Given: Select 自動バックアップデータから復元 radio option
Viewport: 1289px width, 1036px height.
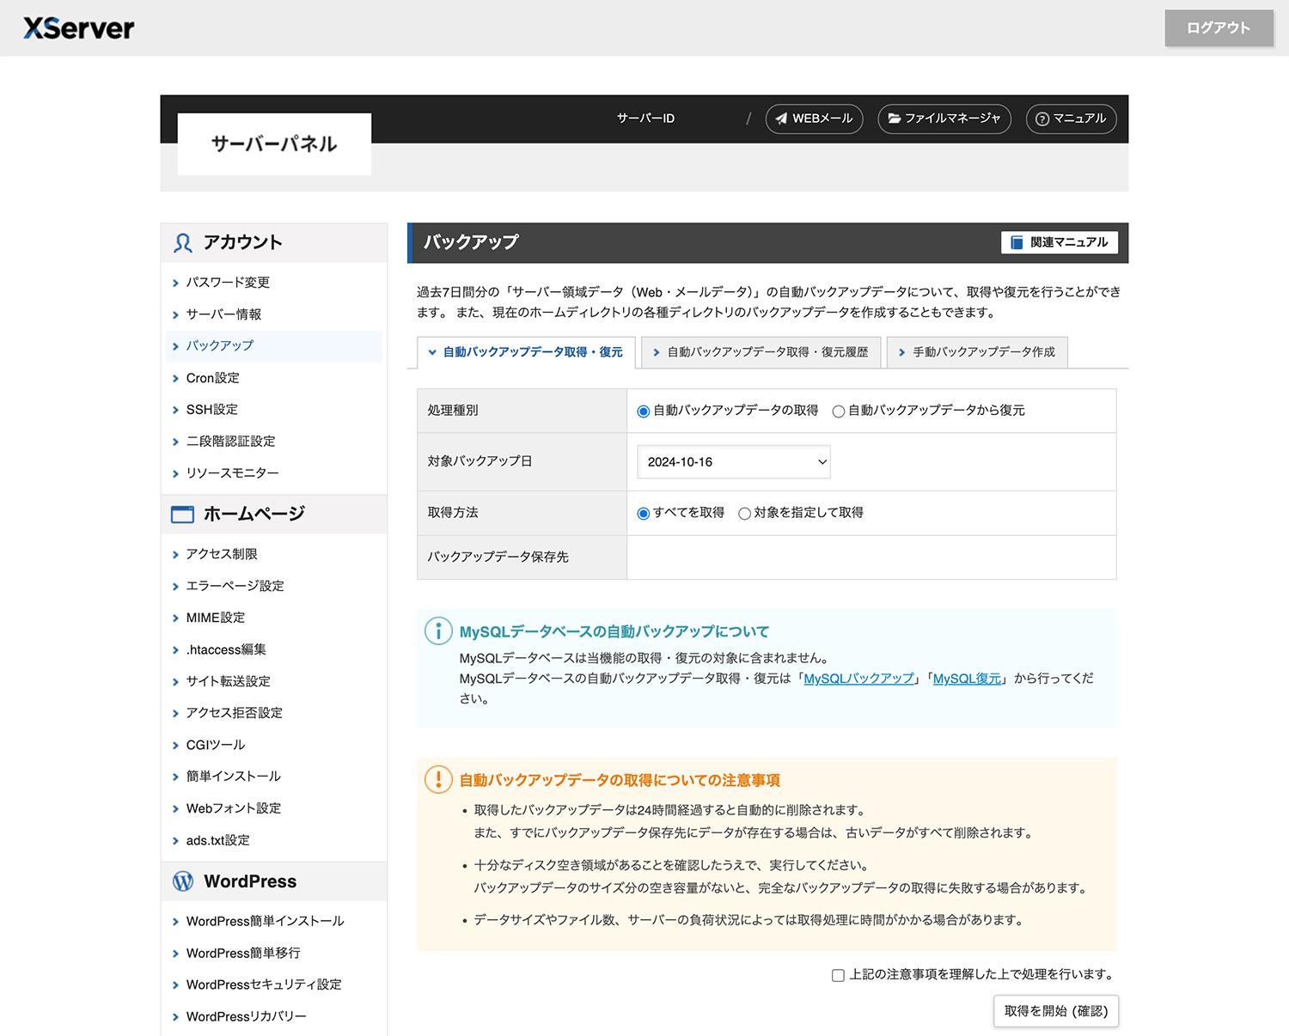Looking at the screenshot, I should click(x=838, y=411).
